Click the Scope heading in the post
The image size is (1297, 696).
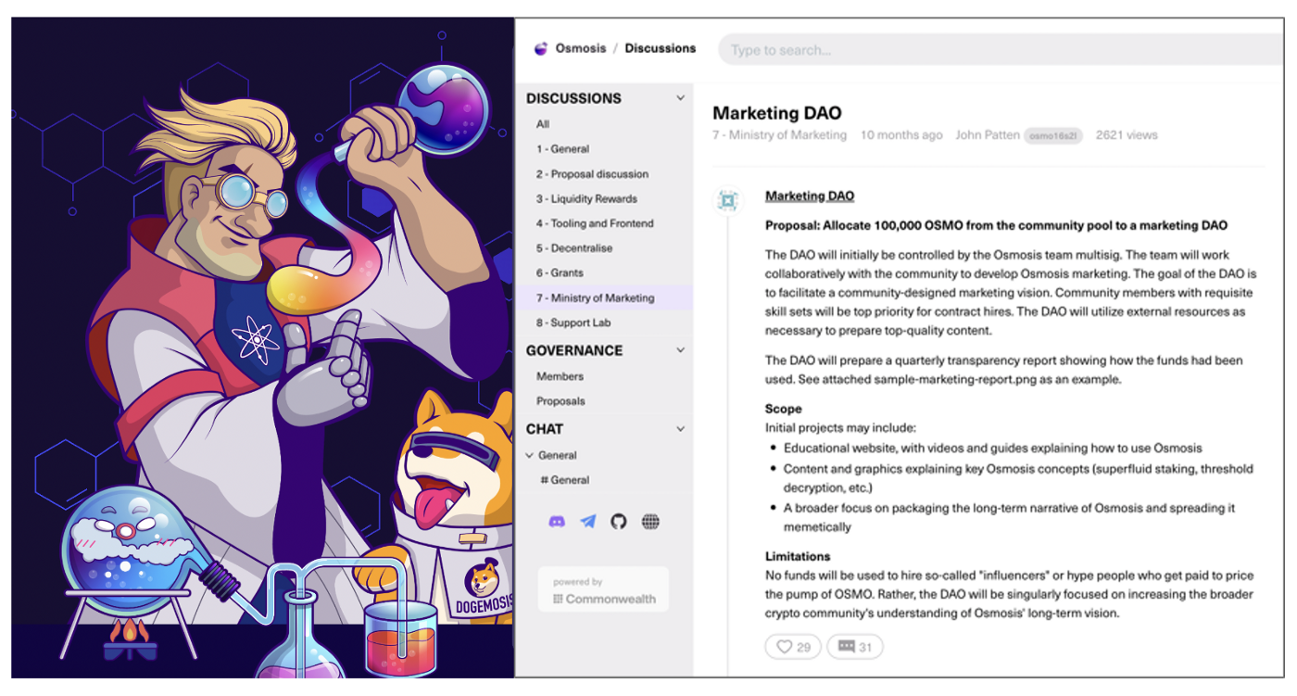tap(783, 409)
